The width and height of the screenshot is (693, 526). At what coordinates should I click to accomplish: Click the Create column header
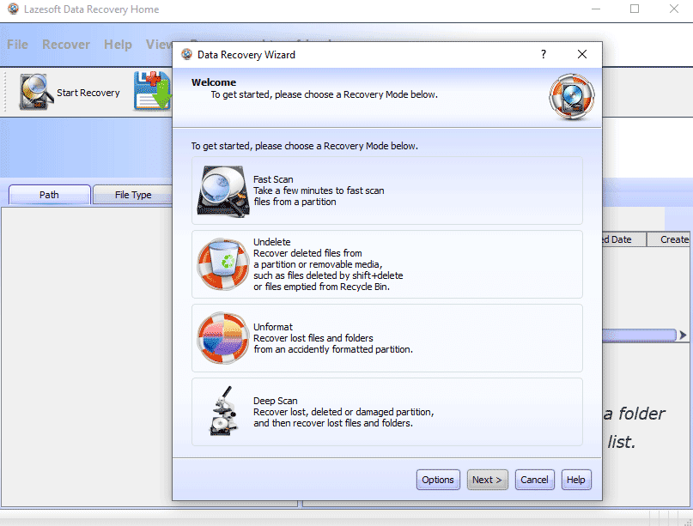pyautogui.click(x=670, y=239)
